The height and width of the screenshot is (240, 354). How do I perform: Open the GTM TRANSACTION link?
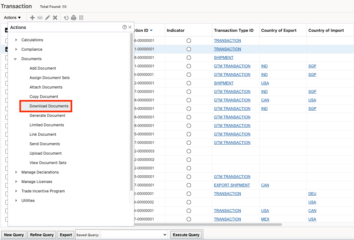232,66
